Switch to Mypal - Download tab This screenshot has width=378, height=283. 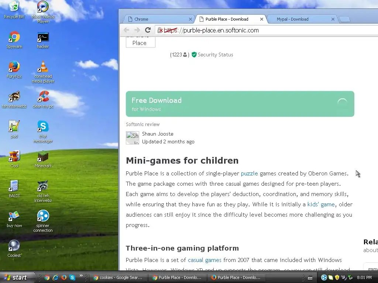302,19
